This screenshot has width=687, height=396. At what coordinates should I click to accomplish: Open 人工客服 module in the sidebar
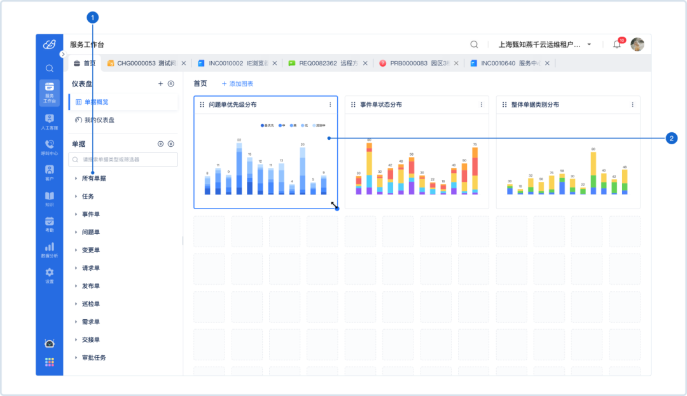(50, 121)
